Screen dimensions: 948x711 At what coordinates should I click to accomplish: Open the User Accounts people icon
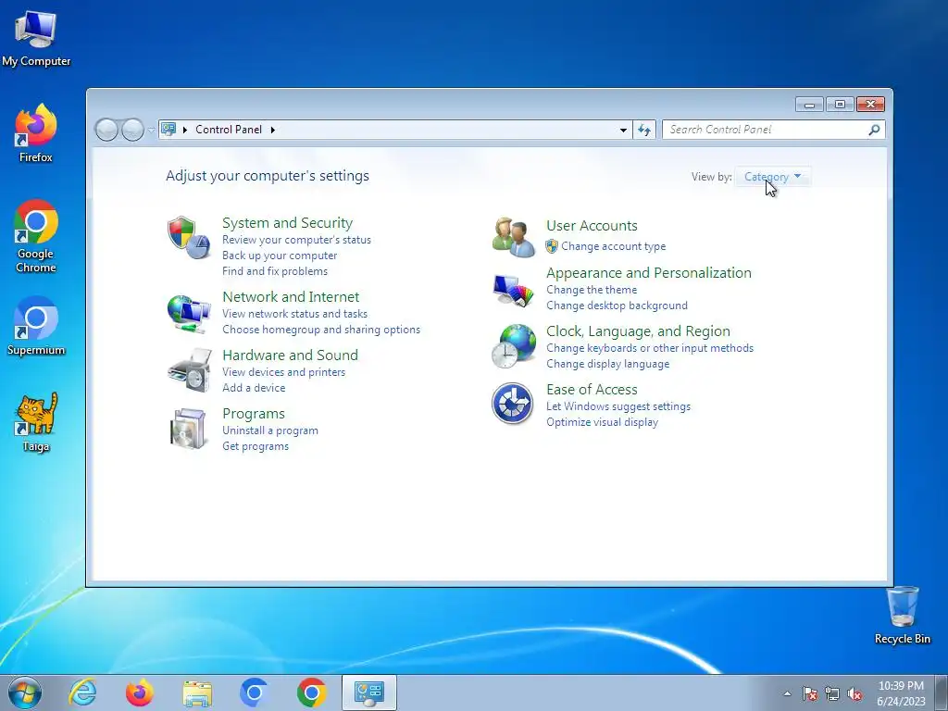(x=513, y=238)
